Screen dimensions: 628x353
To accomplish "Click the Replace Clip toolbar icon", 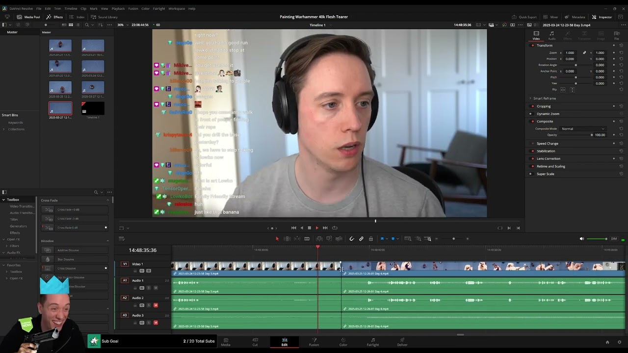I will pyautogui.click(x=339, y=239).
